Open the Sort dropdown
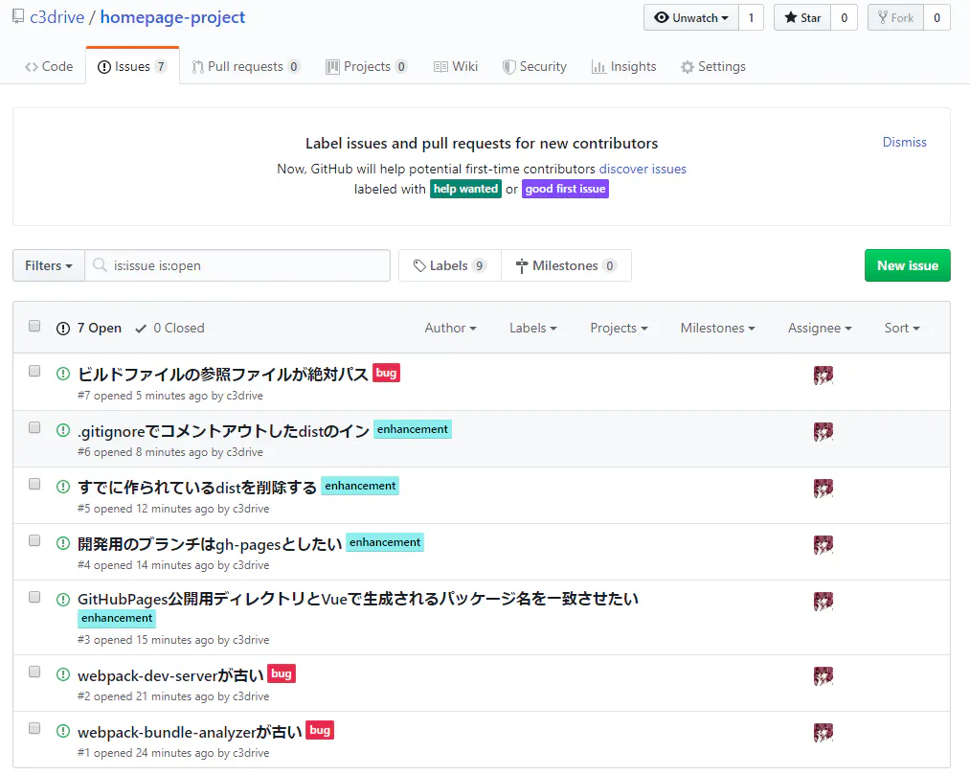This screenshot has height=775, width=970. click(902, 328)
